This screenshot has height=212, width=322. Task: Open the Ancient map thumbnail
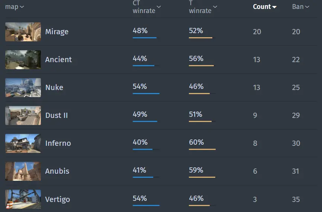(23, 60)
